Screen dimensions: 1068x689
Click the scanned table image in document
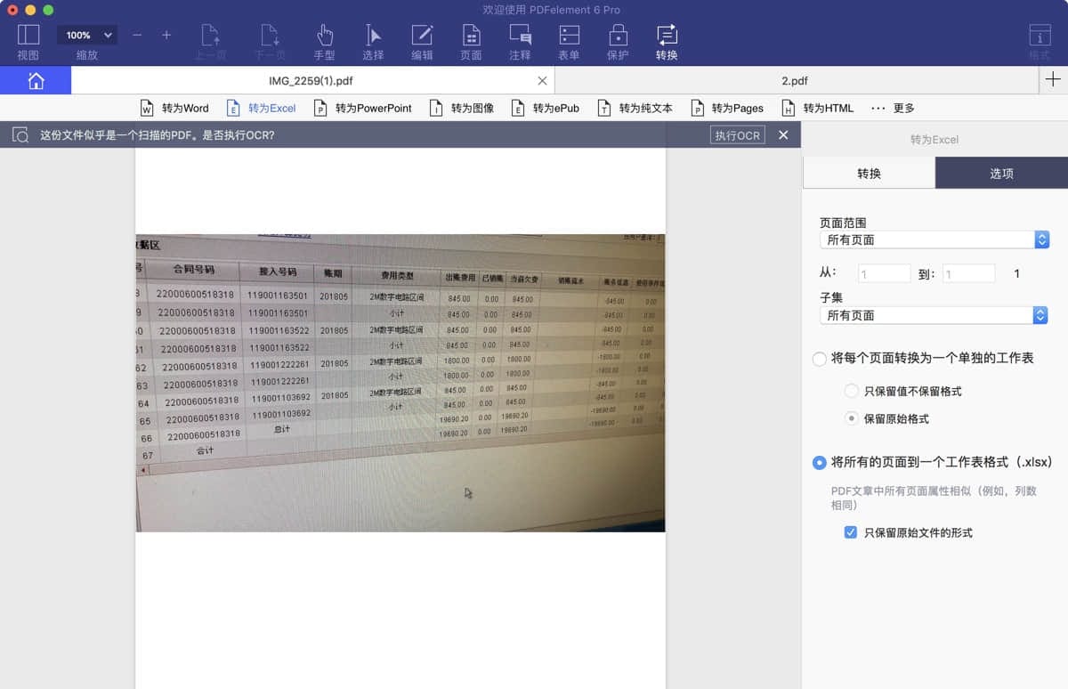(x=400, y=383)
